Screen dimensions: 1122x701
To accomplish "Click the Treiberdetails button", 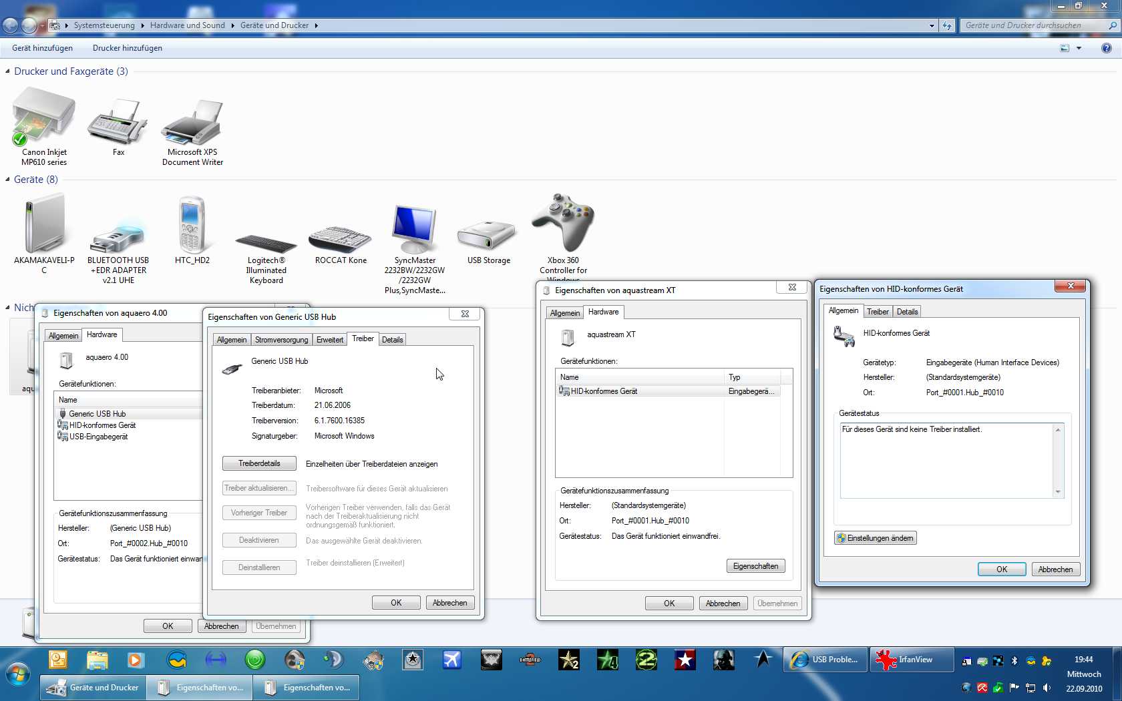I will (x=259, y=463).
